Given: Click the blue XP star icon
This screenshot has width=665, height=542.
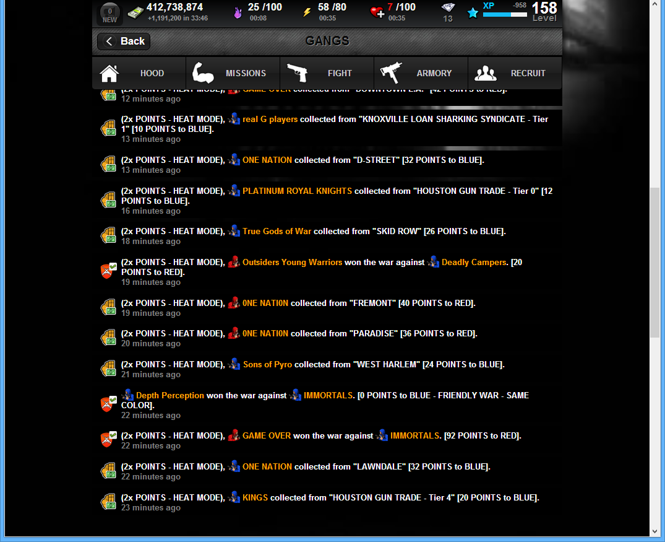Looking at the screenshot, I should (x=473, y=13).
